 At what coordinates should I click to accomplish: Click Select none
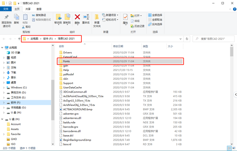(x=155, y=20)
